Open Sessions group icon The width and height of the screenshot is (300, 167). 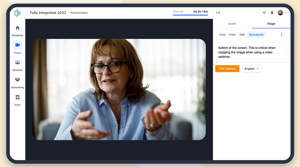coord(18,62)
